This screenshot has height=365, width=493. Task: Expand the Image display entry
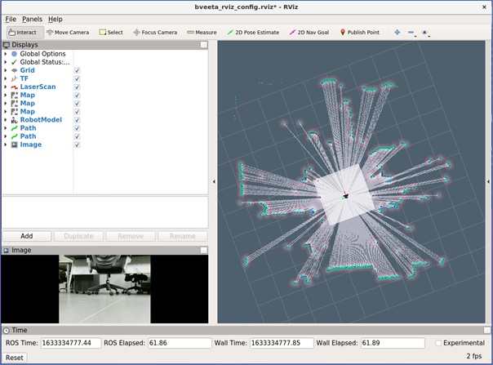pos(6,145)
